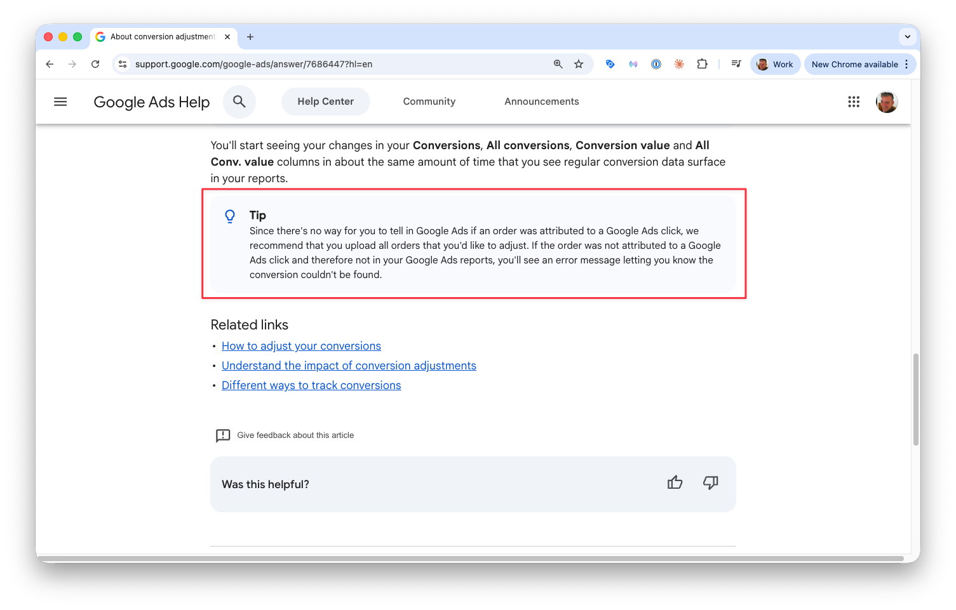This screenshot has height=610, width=956.
Task: Open the How to adjust your conversions link
Action: 300,345
